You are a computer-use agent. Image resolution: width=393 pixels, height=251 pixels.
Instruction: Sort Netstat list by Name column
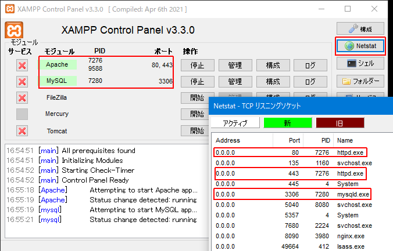363,140
